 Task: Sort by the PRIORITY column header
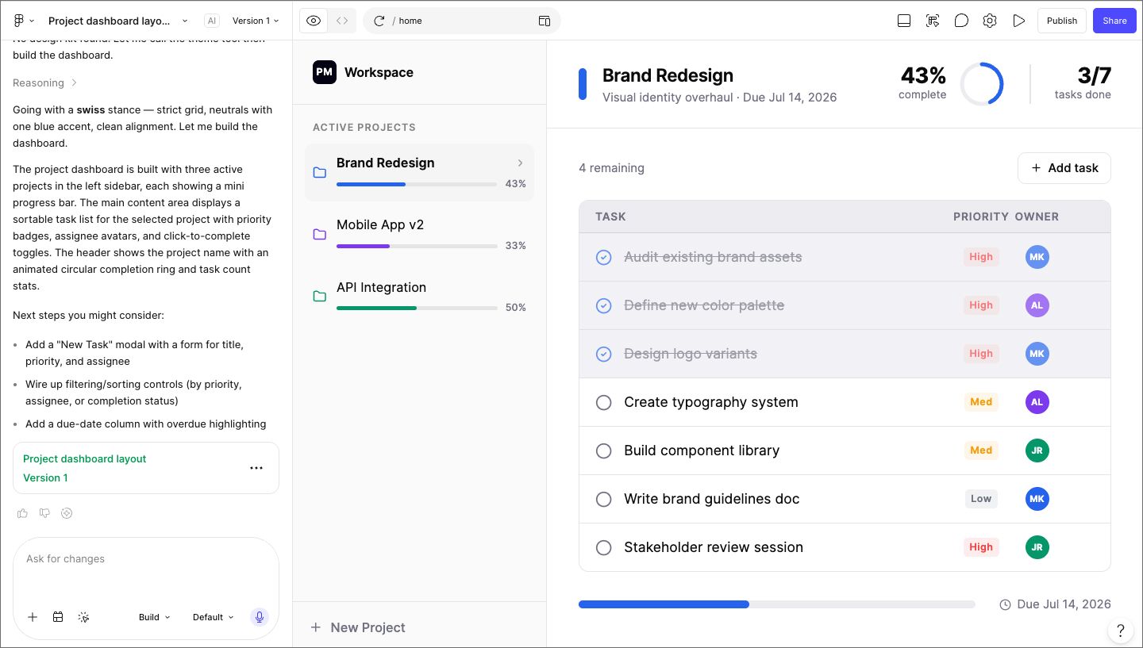[x=981, y=217]
